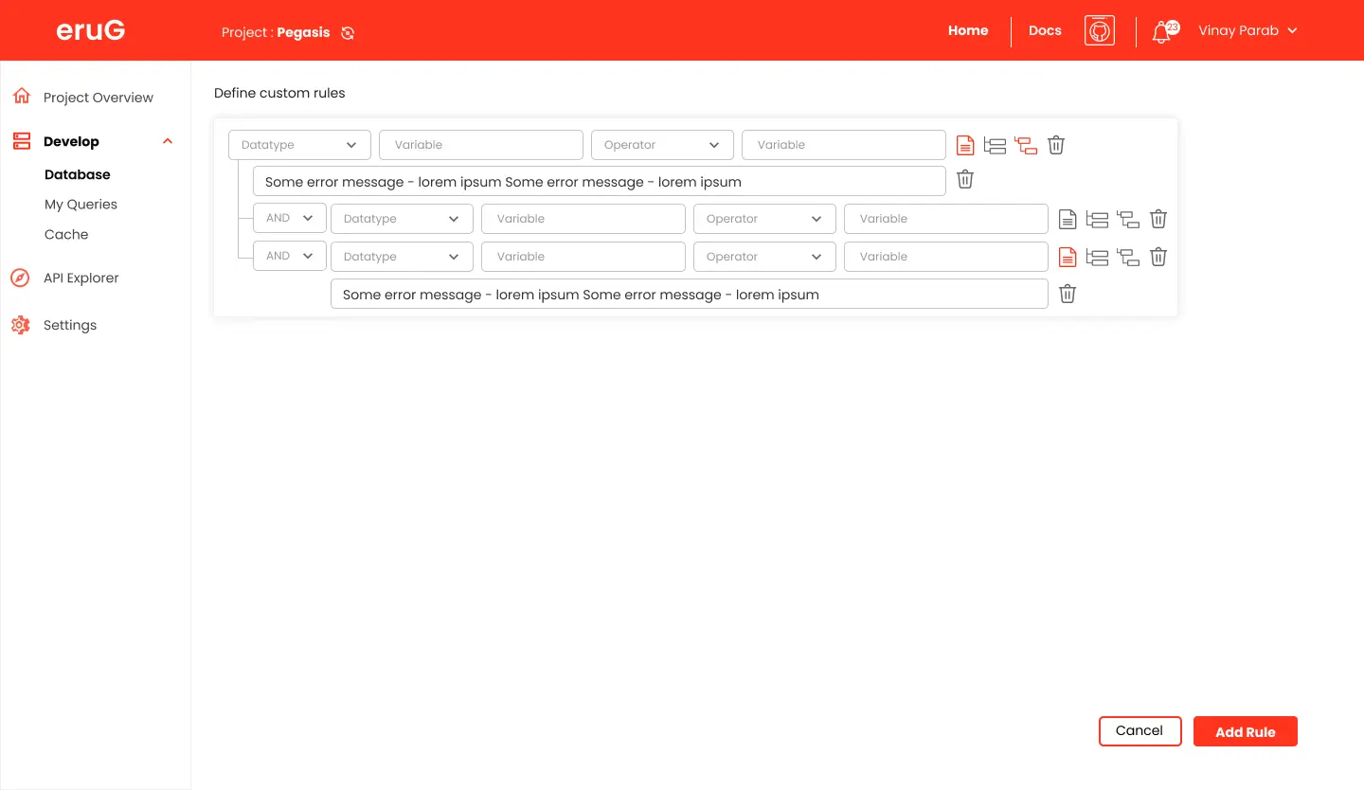Viewport: 1364px width, 790px height.
Task: Collapse the Develop section in sidebar
Action: (168, 142)
